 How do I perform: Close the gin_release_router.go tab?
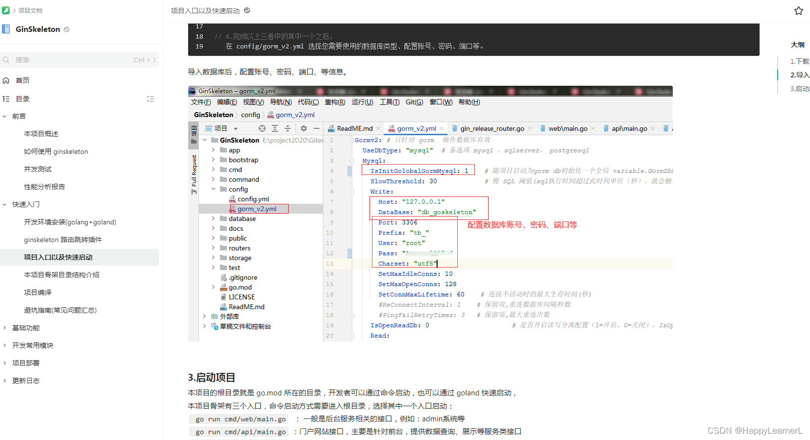coord(530,128)
